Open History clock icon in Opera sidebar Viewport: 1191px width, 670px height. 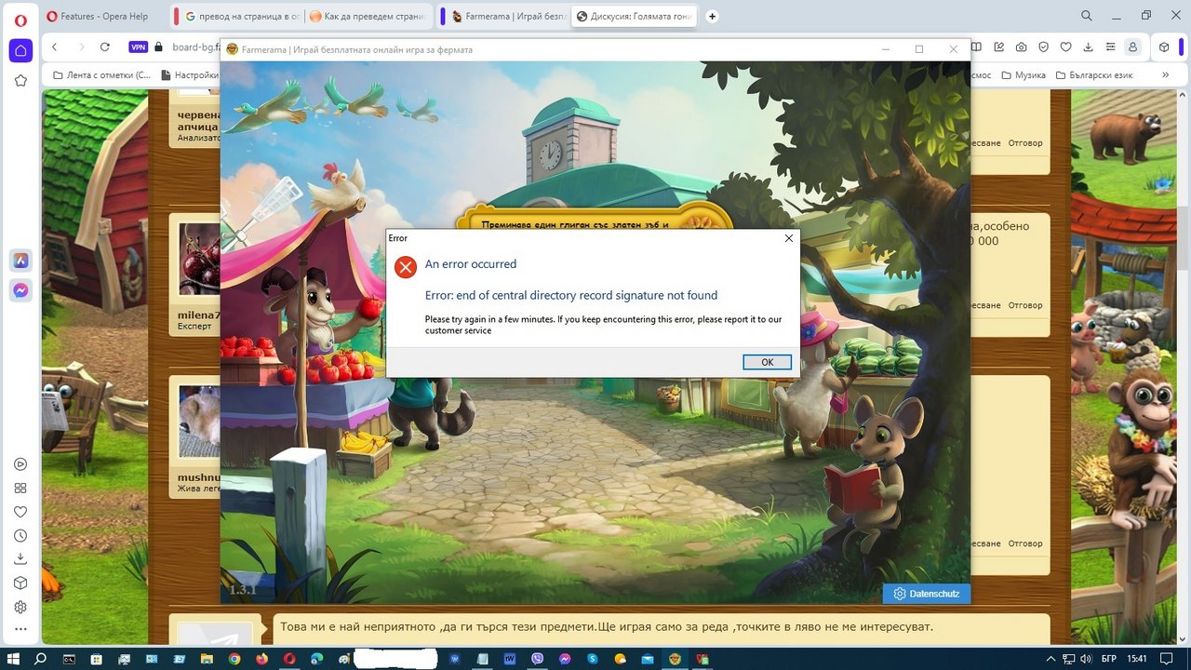click(20, 536)
